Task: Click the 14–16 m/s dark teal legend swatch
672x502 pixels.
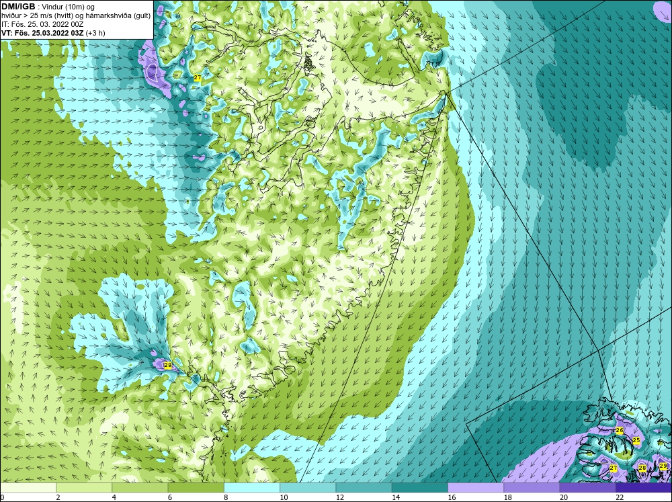Action: pos(420,488)
